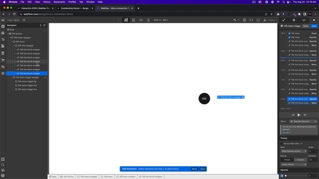Image resolution: width=319 pixels, height=179 pixels.
Task: Collapse the 158-section tree node
Action: [8, 34]
